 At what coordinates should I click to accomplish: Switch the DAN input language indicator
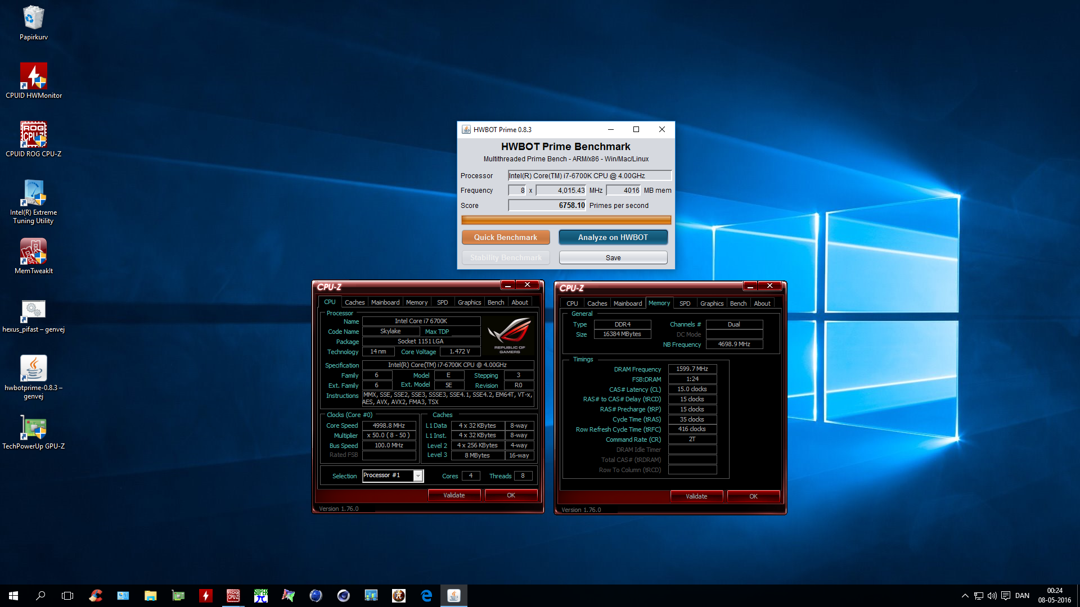[1022, 596]
